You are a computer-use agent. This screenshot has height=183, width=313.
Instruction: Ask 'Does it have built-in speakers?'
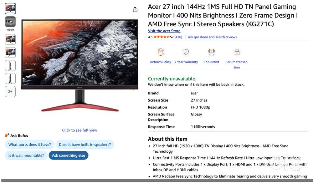pyautogui.click(x=85, y=145)
